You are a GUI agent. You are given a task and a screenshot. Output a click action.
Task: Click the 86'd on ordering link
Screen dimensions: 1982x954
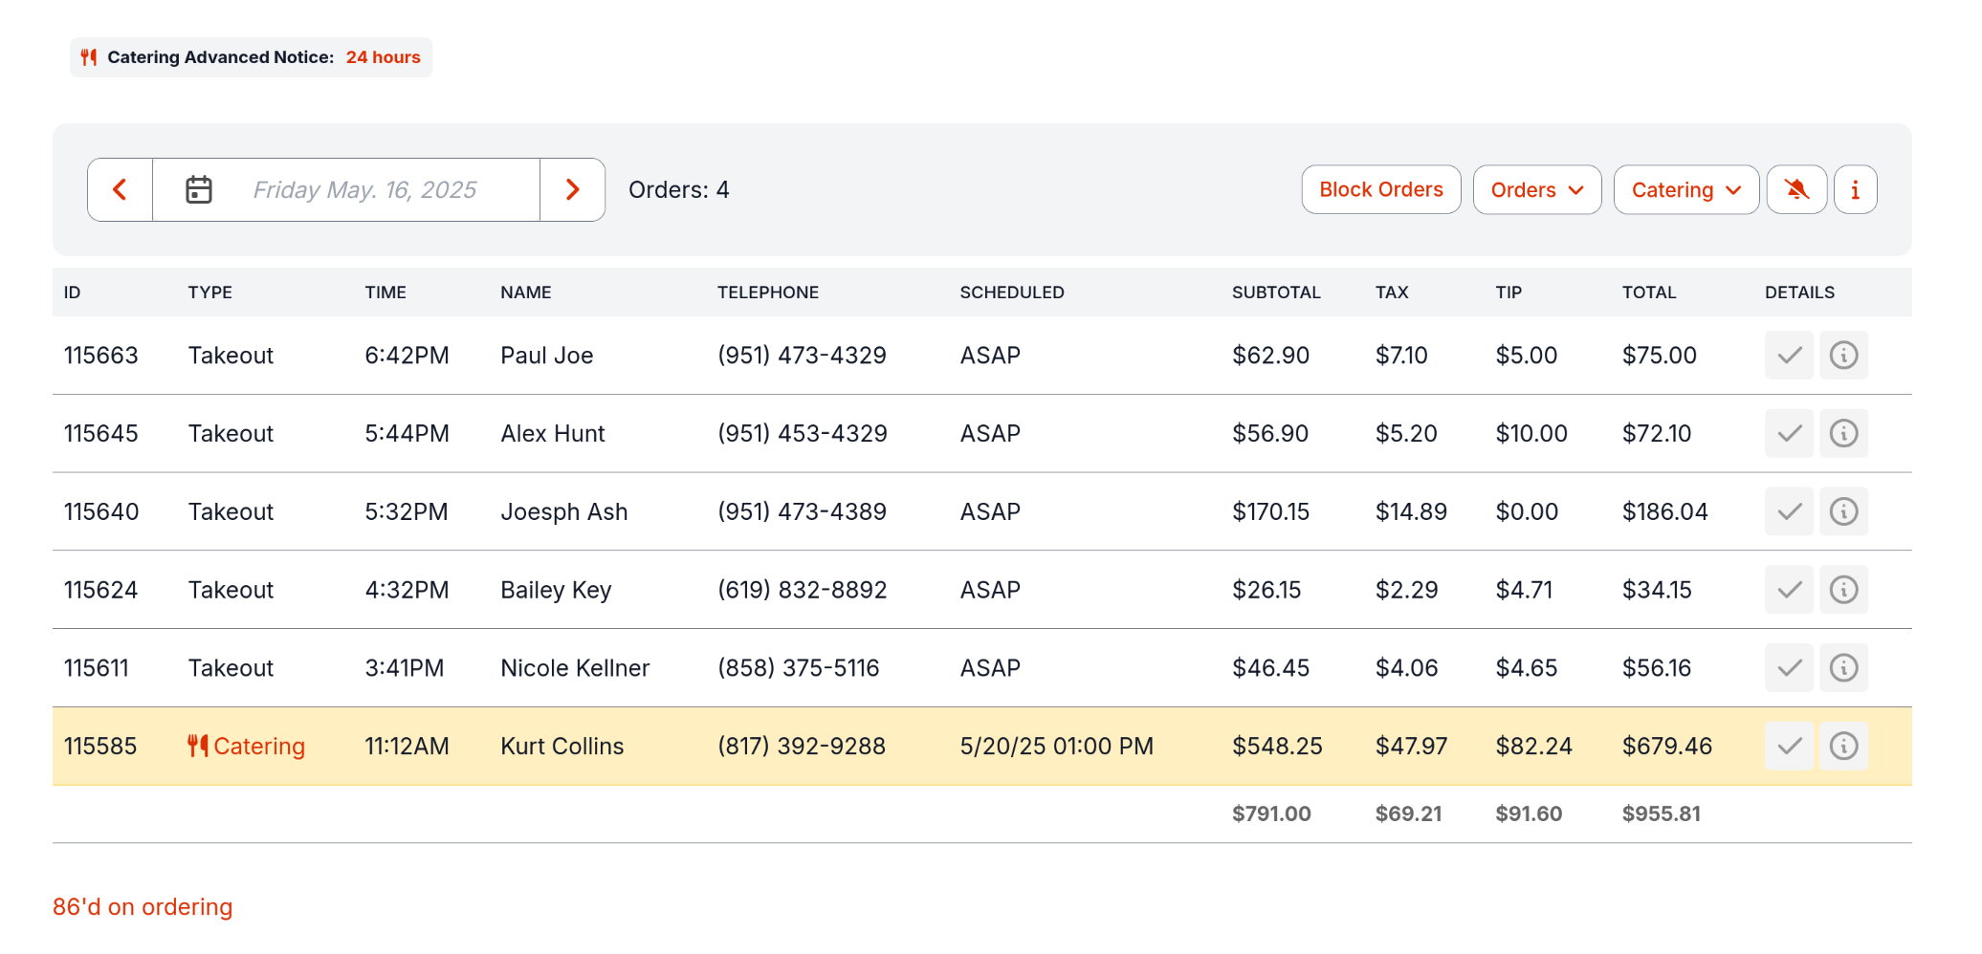[143, 906]
